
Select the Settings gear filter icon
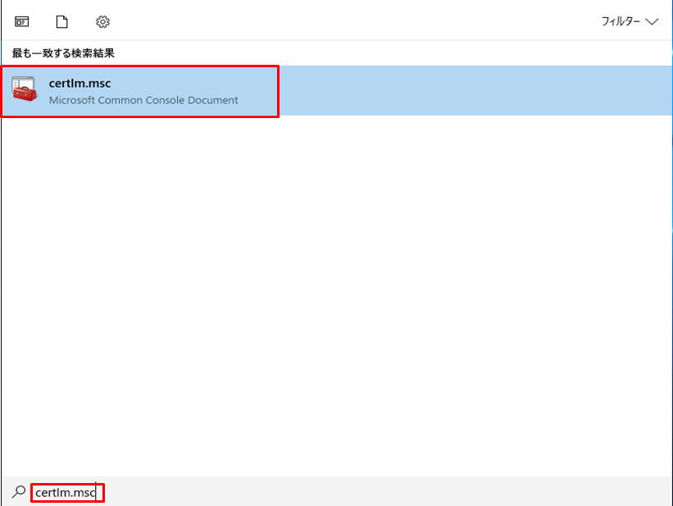[102, 21]
